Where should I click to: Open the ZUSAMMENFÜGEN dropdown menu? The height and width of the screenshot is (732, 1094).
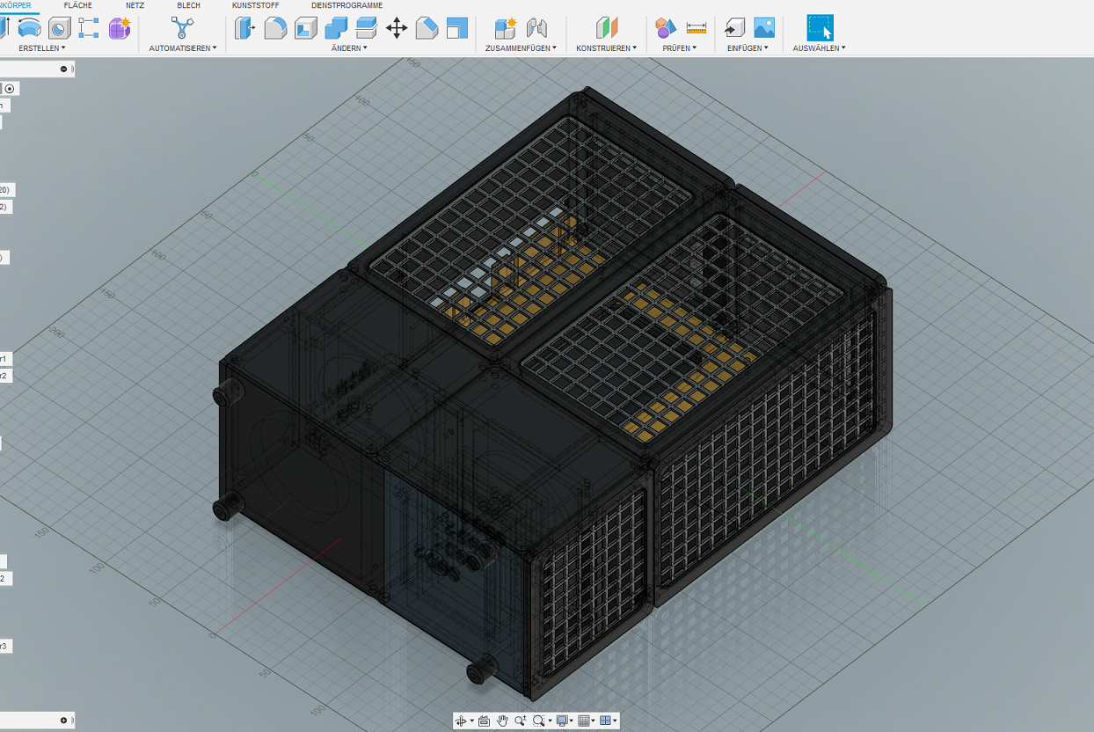click(521, 48)
